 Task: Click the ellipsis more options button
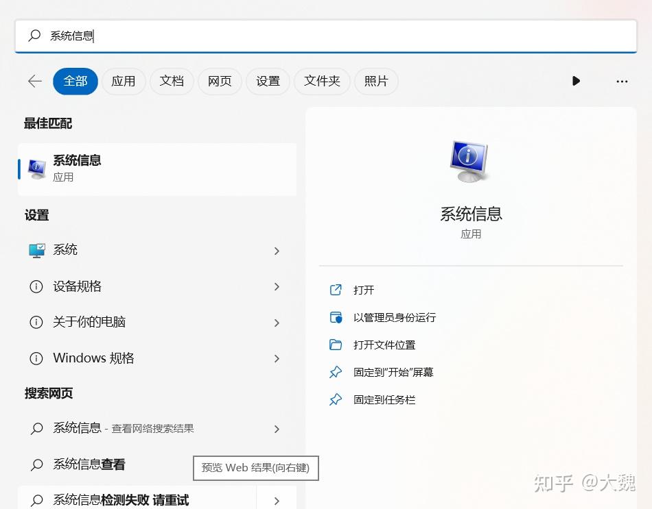coord(621,81)
